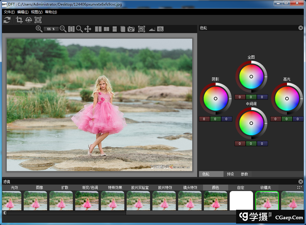Switch to the 预设 tab
The image size is (306, 225).
[x=230, y=174]
